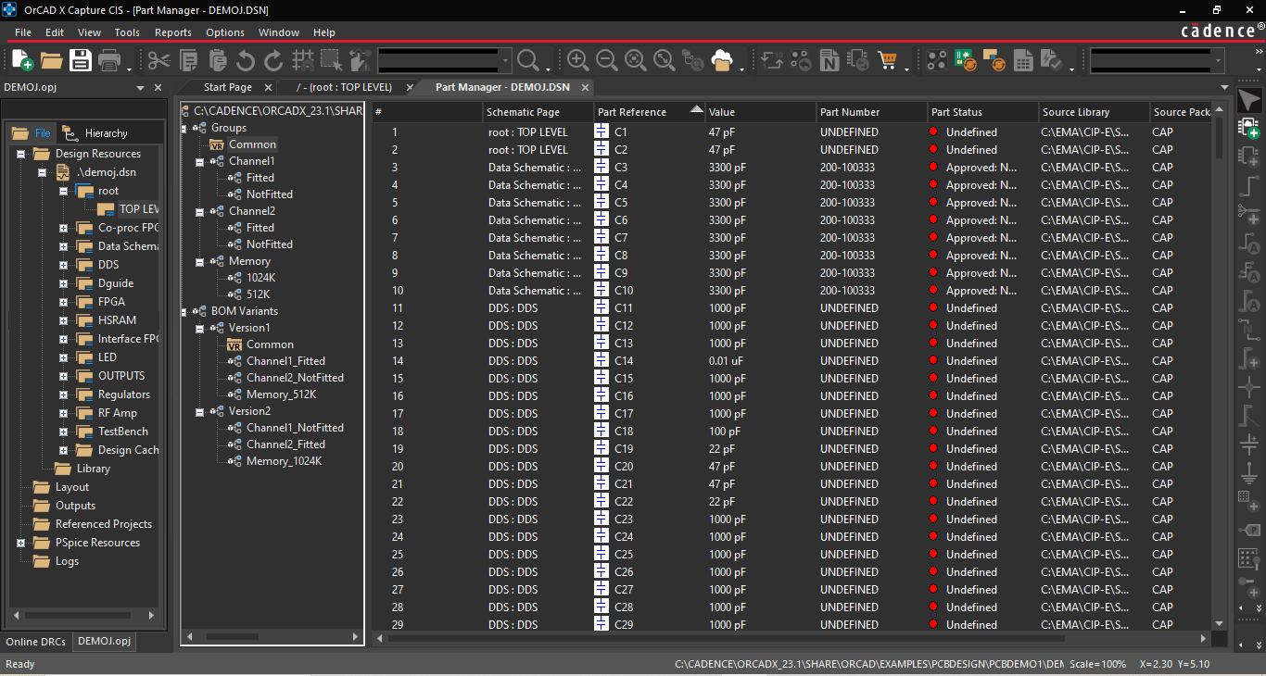Select the C18 100 pF row
This screenshot has width=1266, height=676.
tap(792, 432)
